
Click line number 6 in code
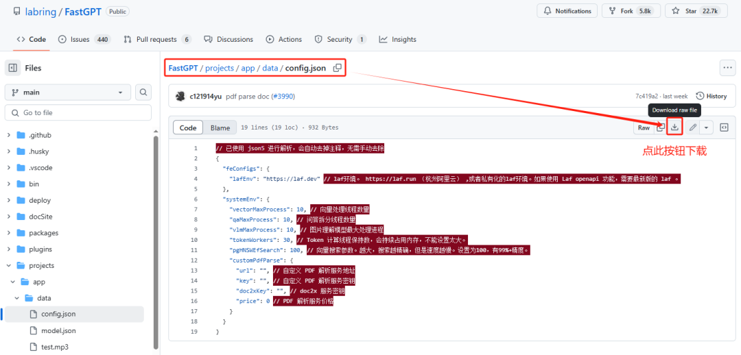tap(195, 199)
